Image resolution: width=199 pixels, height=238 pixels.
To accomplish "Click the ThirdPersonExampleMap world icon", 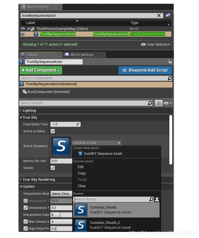I will 32,29.
